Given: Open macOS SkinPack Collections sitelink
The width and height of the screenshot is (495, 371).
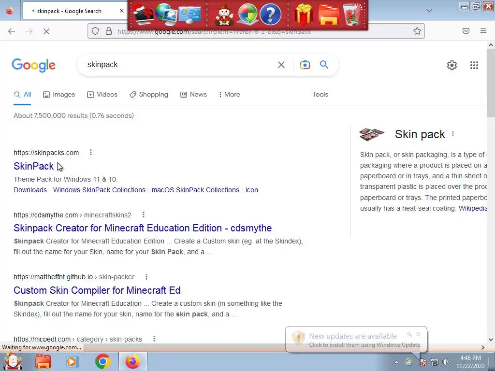Looking at the screenshot, I should coord(195,190).
